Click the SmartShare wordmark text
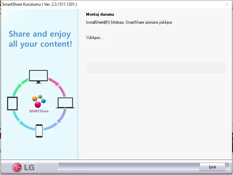 tap(39, 111)
